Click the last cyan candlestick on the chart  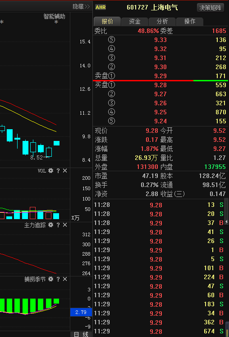(x=56, y=143)
